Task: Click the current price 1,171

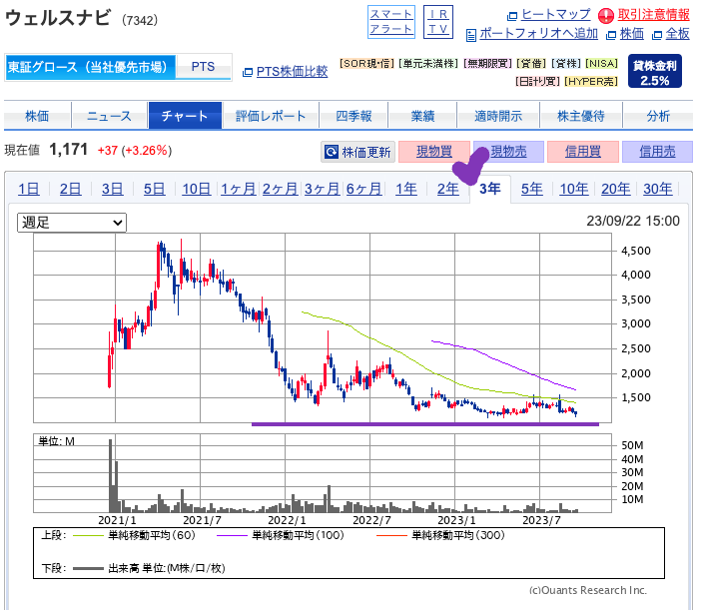Action: click(x=68, y=150)
